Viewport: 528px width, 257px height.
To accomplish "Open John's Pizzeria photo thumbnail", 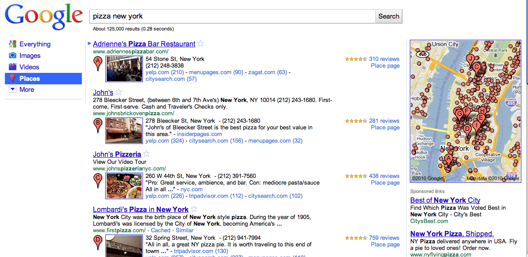I will 118,186.
